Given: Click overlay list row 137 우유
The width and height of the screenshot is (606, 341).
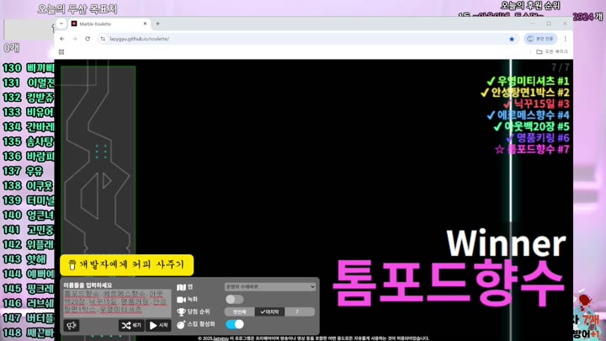Looking at the screenshot, I should 24,171.
